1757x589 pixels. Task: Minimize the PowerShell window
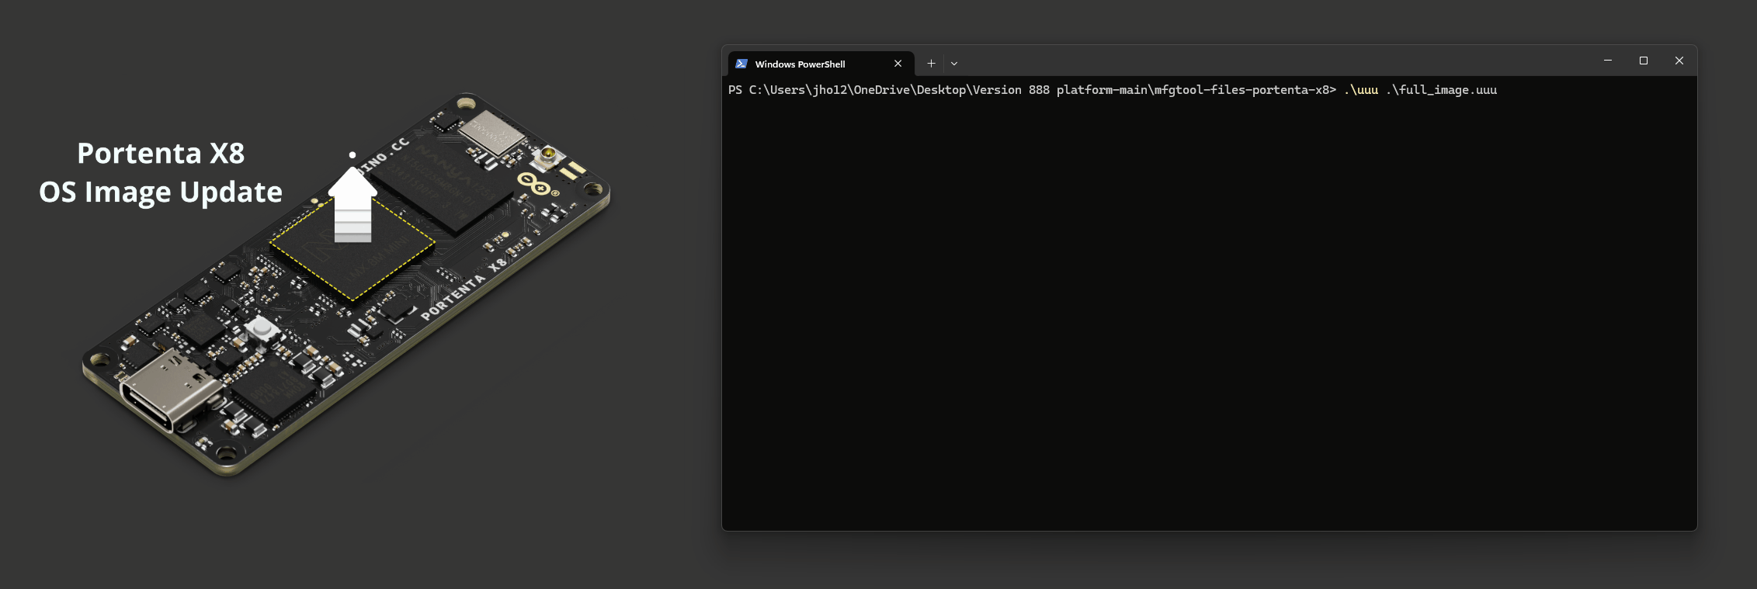[x=1608, y=61]
